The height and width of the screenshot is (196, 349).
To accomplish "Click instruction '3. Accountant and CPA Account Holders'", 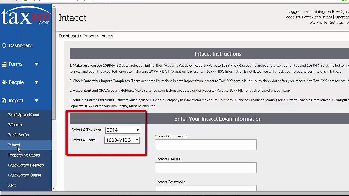I will (x=101, y=91).
